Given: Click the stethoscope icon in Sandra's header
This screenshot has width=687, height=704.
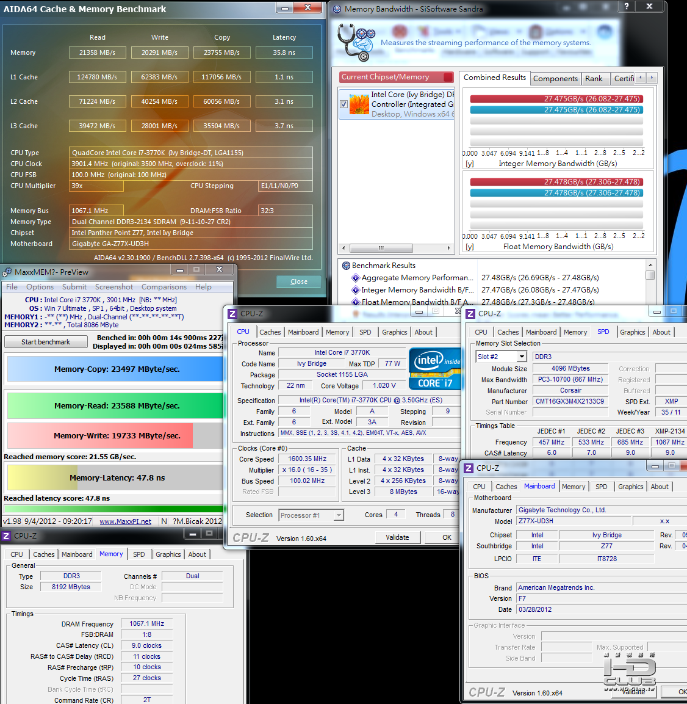Looking at the screenshot, I should (x=353, y=42).
